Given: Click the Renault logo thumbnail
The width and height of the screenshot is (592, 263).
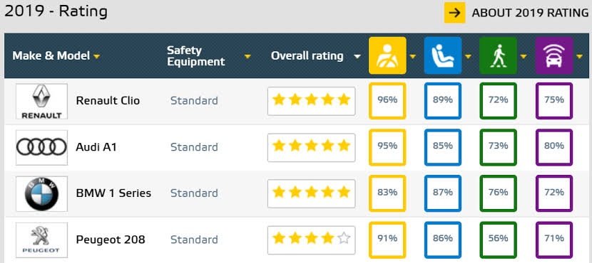Looking at the screenshot, I should pos(41,101).
